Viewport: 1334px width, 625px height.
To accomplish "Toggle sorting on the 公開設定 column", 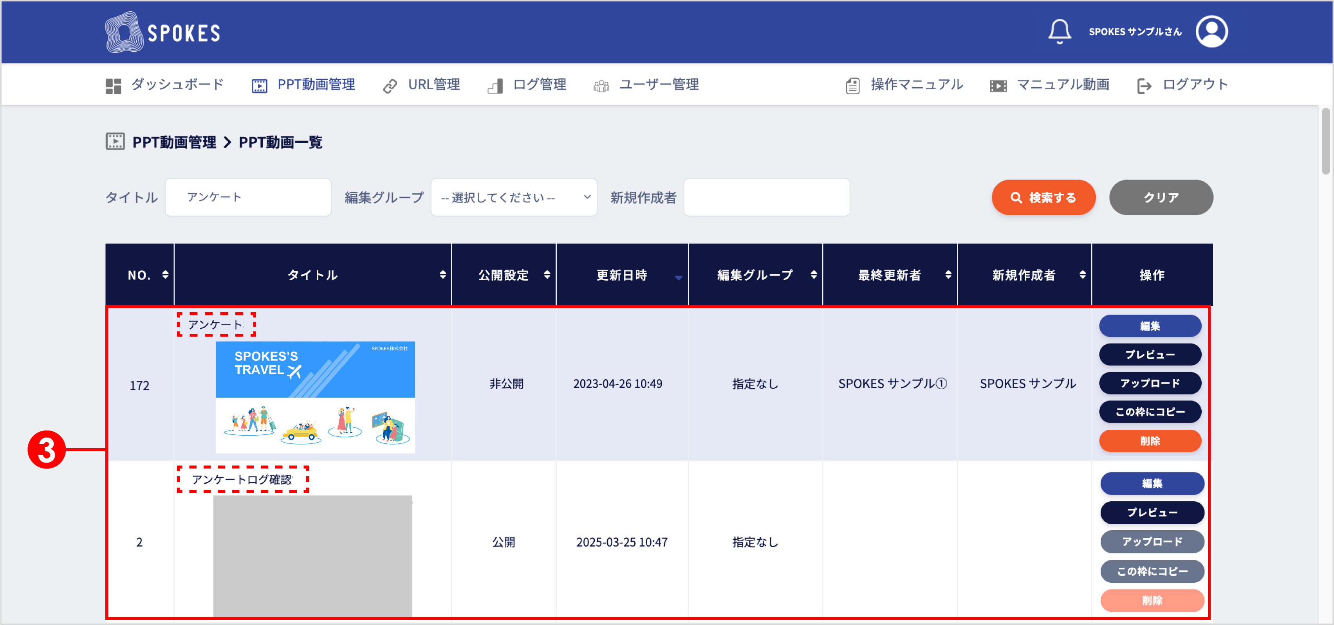I will pyautogui.click(x=547, y=275).
